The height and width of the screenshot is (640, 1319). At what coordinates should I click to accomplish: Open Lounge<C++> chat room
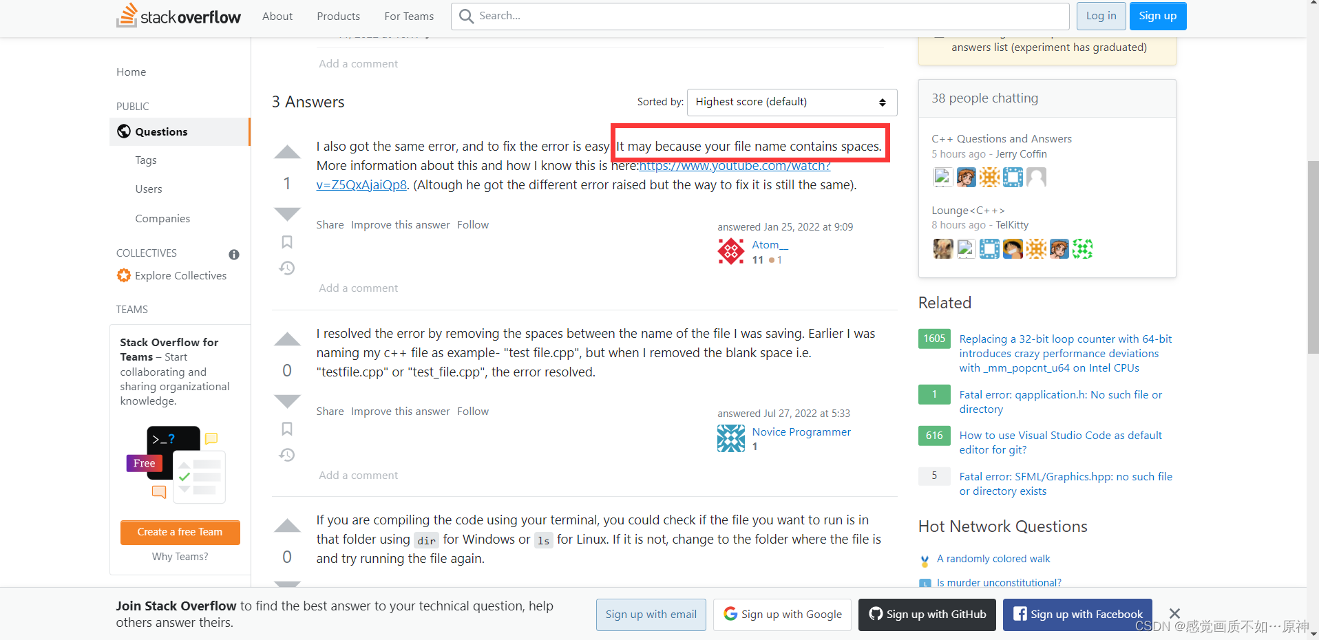tap(968, 210)
